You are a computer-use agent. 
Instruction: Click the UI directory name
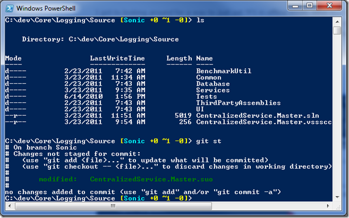point(200,109)
